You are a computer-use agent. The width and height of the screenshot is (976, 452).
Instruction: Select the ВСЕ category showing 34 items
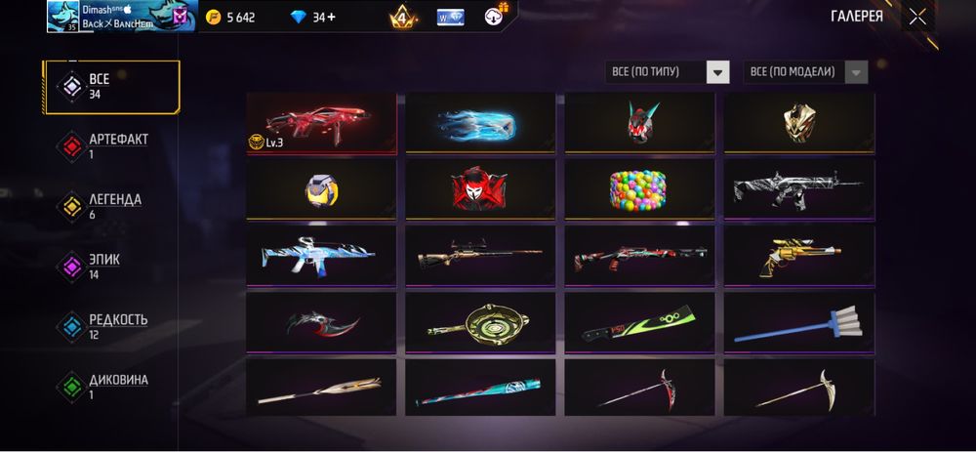click(112, 87)
